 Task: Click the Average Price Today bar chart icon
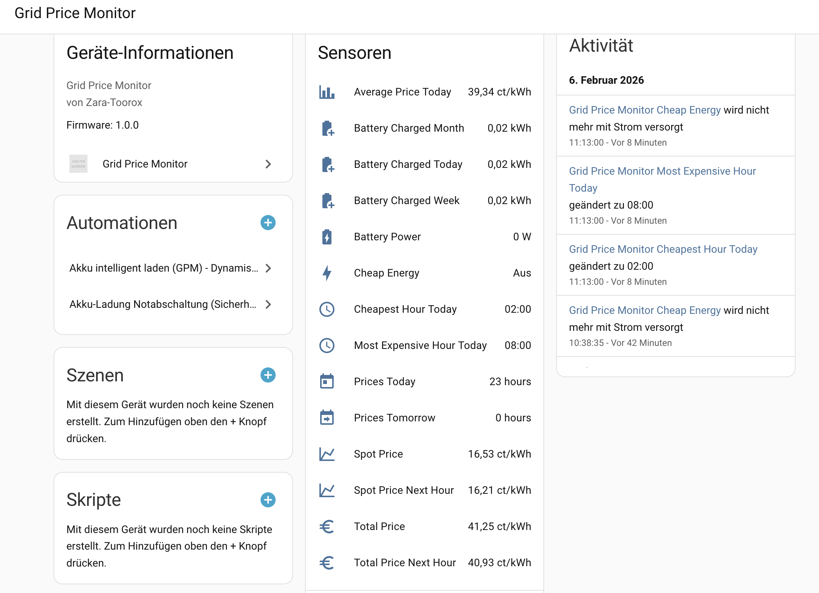[327, 92]
